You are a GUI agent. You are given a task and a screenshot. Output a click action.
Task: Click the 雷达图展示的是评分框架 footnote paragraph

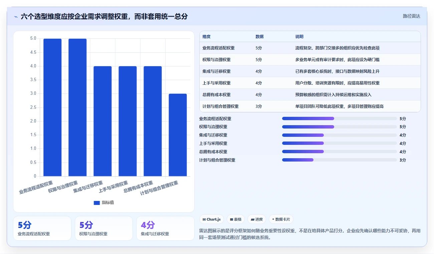pos(310,234)
